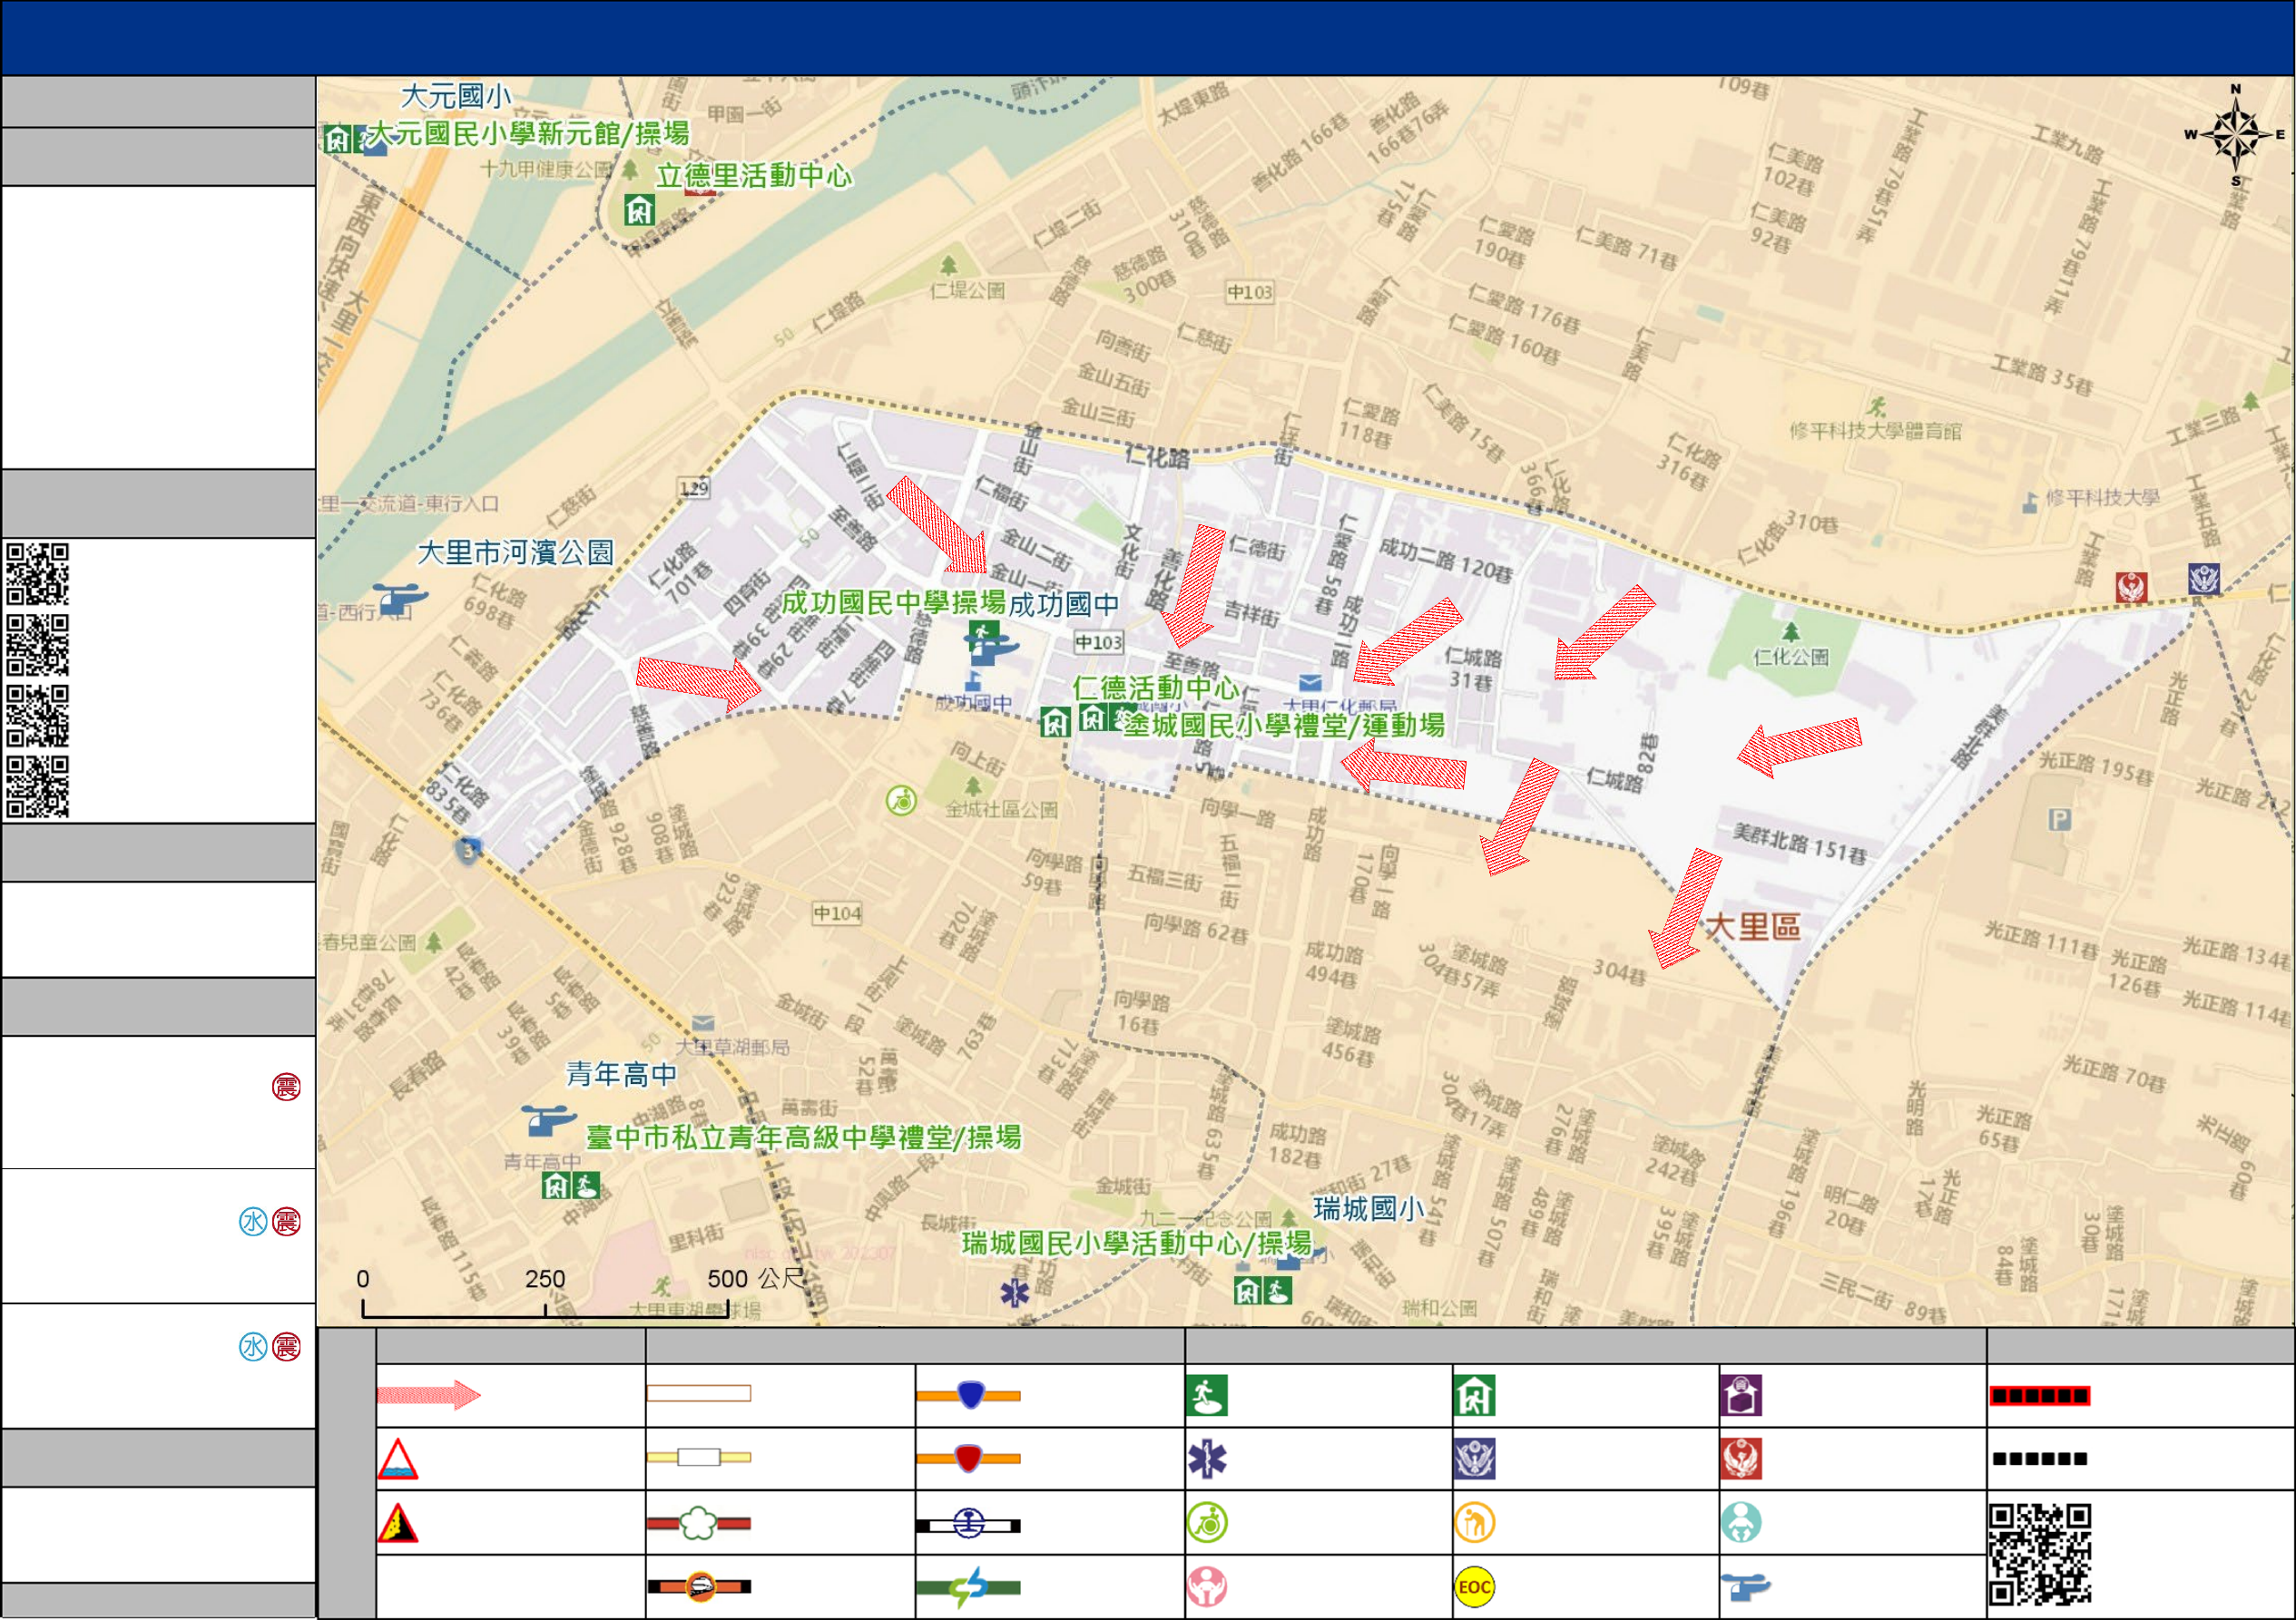Click the 大元國民小學新元館/操場 label
Viewport: 2296px width, 1620px height.
(528, 134)
